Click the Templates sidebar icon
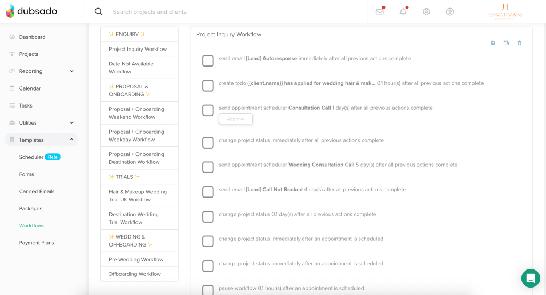 pos(12,140)
